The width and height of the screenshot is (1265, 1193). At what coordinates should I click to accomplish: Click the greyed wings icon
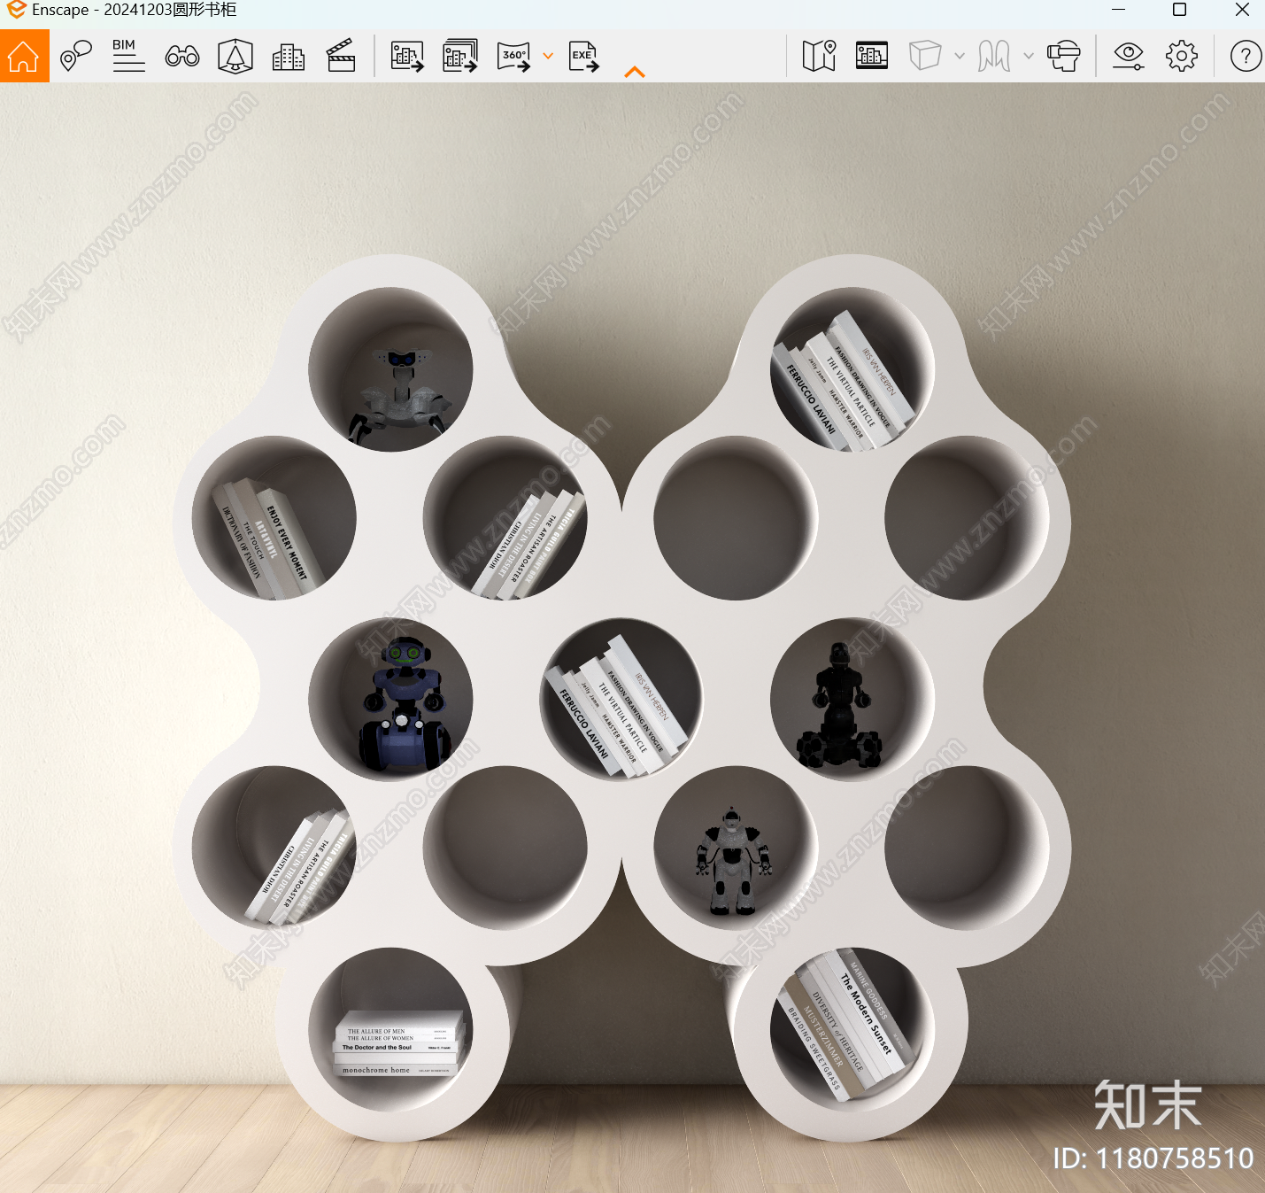(x=994, y=56)
